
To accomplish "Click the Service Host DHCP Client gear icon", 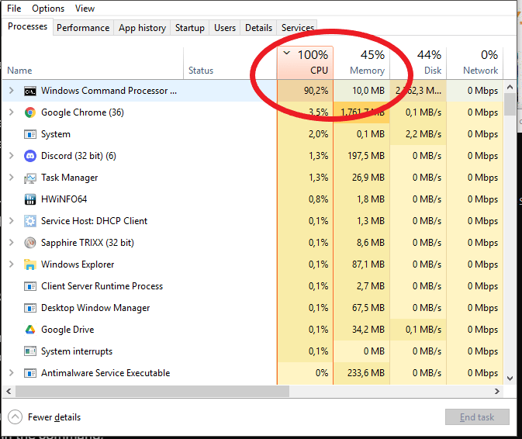I will pos(30,221).
